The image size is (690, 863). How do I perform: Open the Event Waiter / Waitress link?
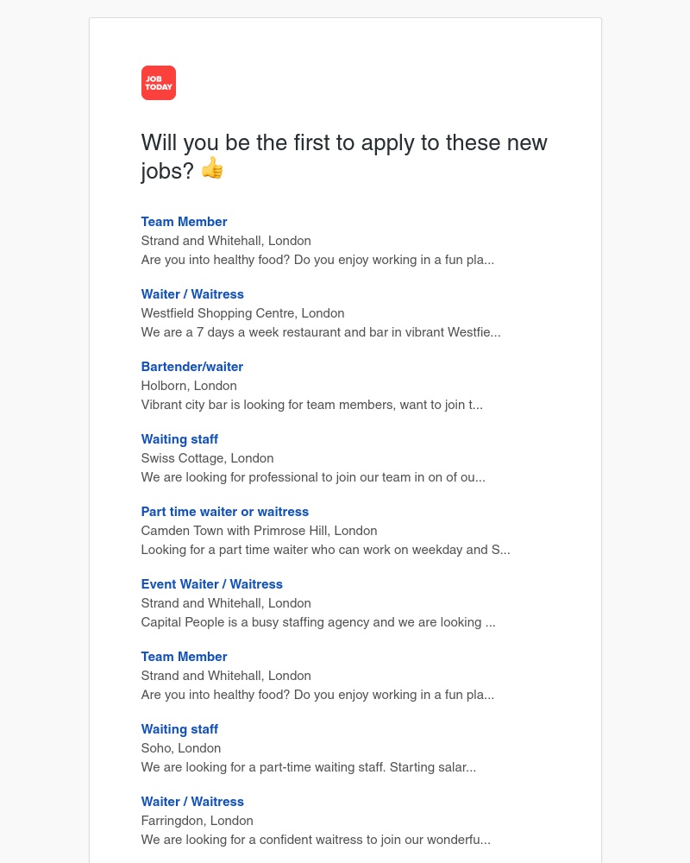pos(212,584)
